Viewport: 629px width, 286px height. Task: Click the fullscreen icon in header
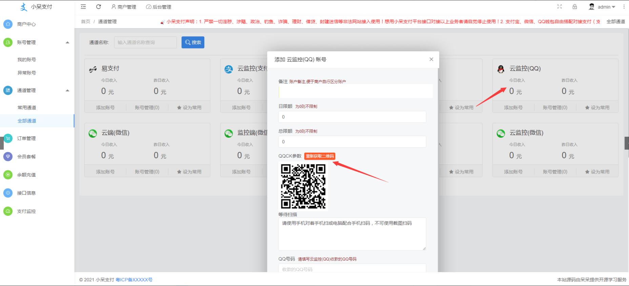560,7
